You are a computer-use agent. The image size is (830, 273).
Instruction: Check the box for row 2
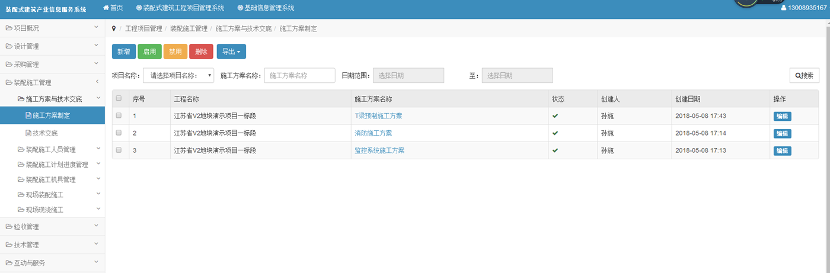pyautogui.click(x=119, y=133)
